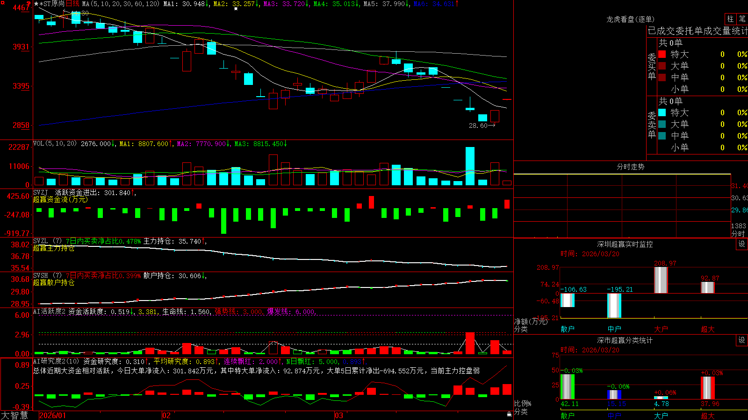This screenshot has width=748, height=420.
Task: Click the 分时走势 panel title
Action: pos(630,167)
